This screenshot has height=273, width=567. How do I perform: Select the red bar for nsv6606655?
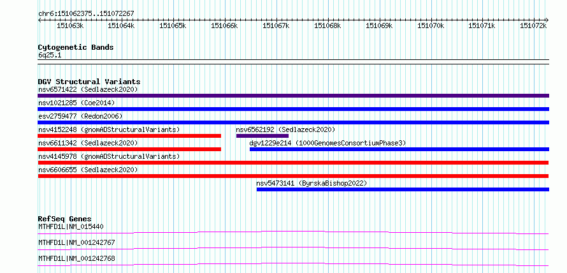point(293,176)
